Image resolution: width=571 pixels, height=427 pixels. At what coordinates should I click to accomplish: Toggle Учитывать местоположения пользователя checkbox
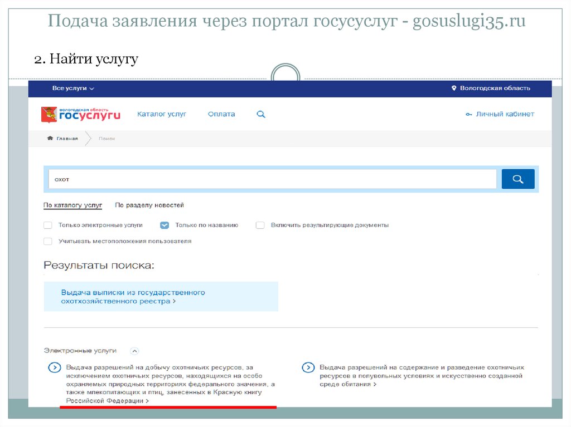48,242
